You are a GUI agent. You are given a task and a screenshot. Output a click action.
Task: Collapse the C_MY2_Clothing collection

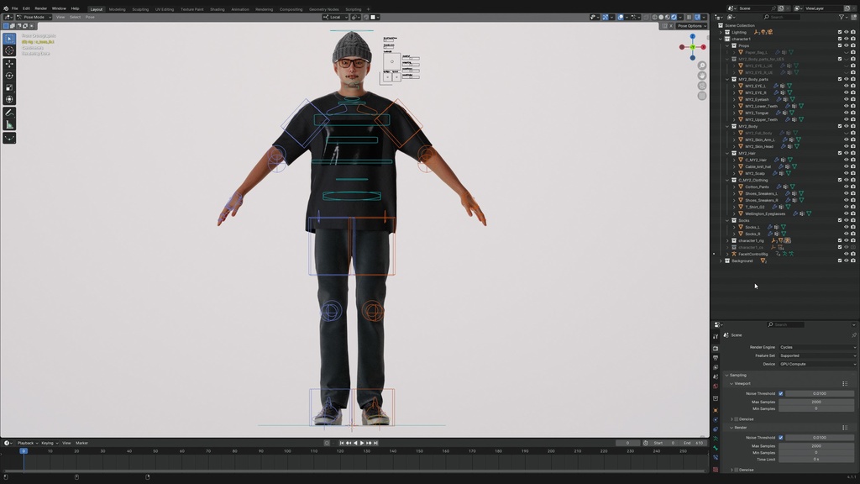pos(727,180)
